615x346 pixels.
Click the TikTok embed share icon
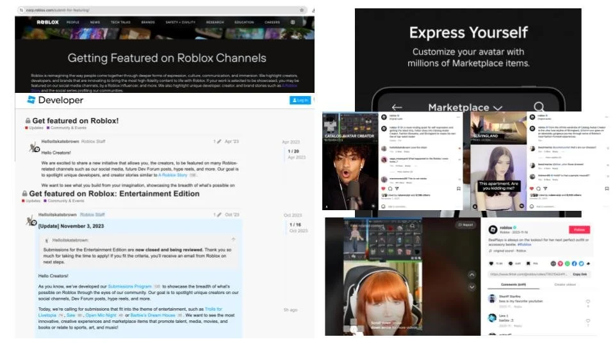553,263
